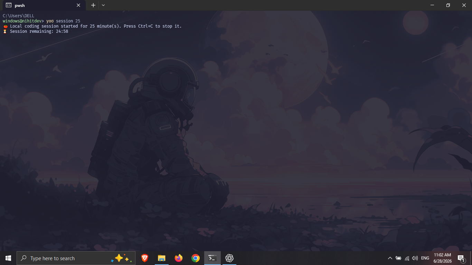Click the pwsh tab terminal icon
Screen dimensions: 472x265
point(9,5)
